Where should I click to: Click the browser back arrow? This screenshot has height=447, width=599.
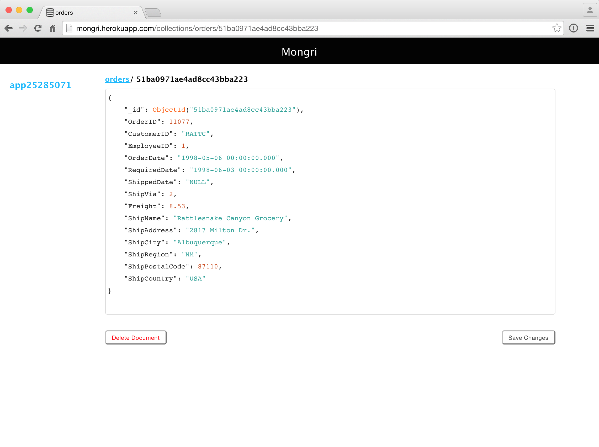tap(9, 28)
